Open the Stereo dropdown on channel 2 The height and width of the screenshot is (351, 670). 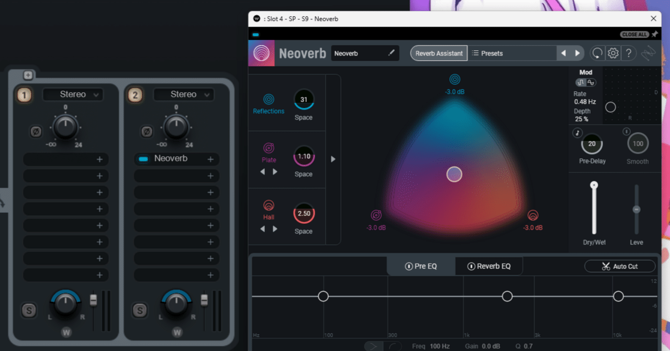click(x=184, y=94)
